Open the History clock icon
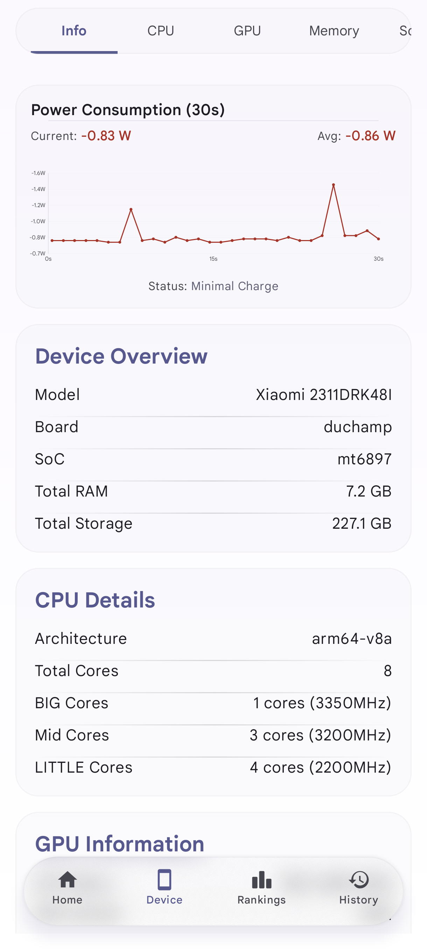This screenshot has height=949, width=427. pos(358,879)
